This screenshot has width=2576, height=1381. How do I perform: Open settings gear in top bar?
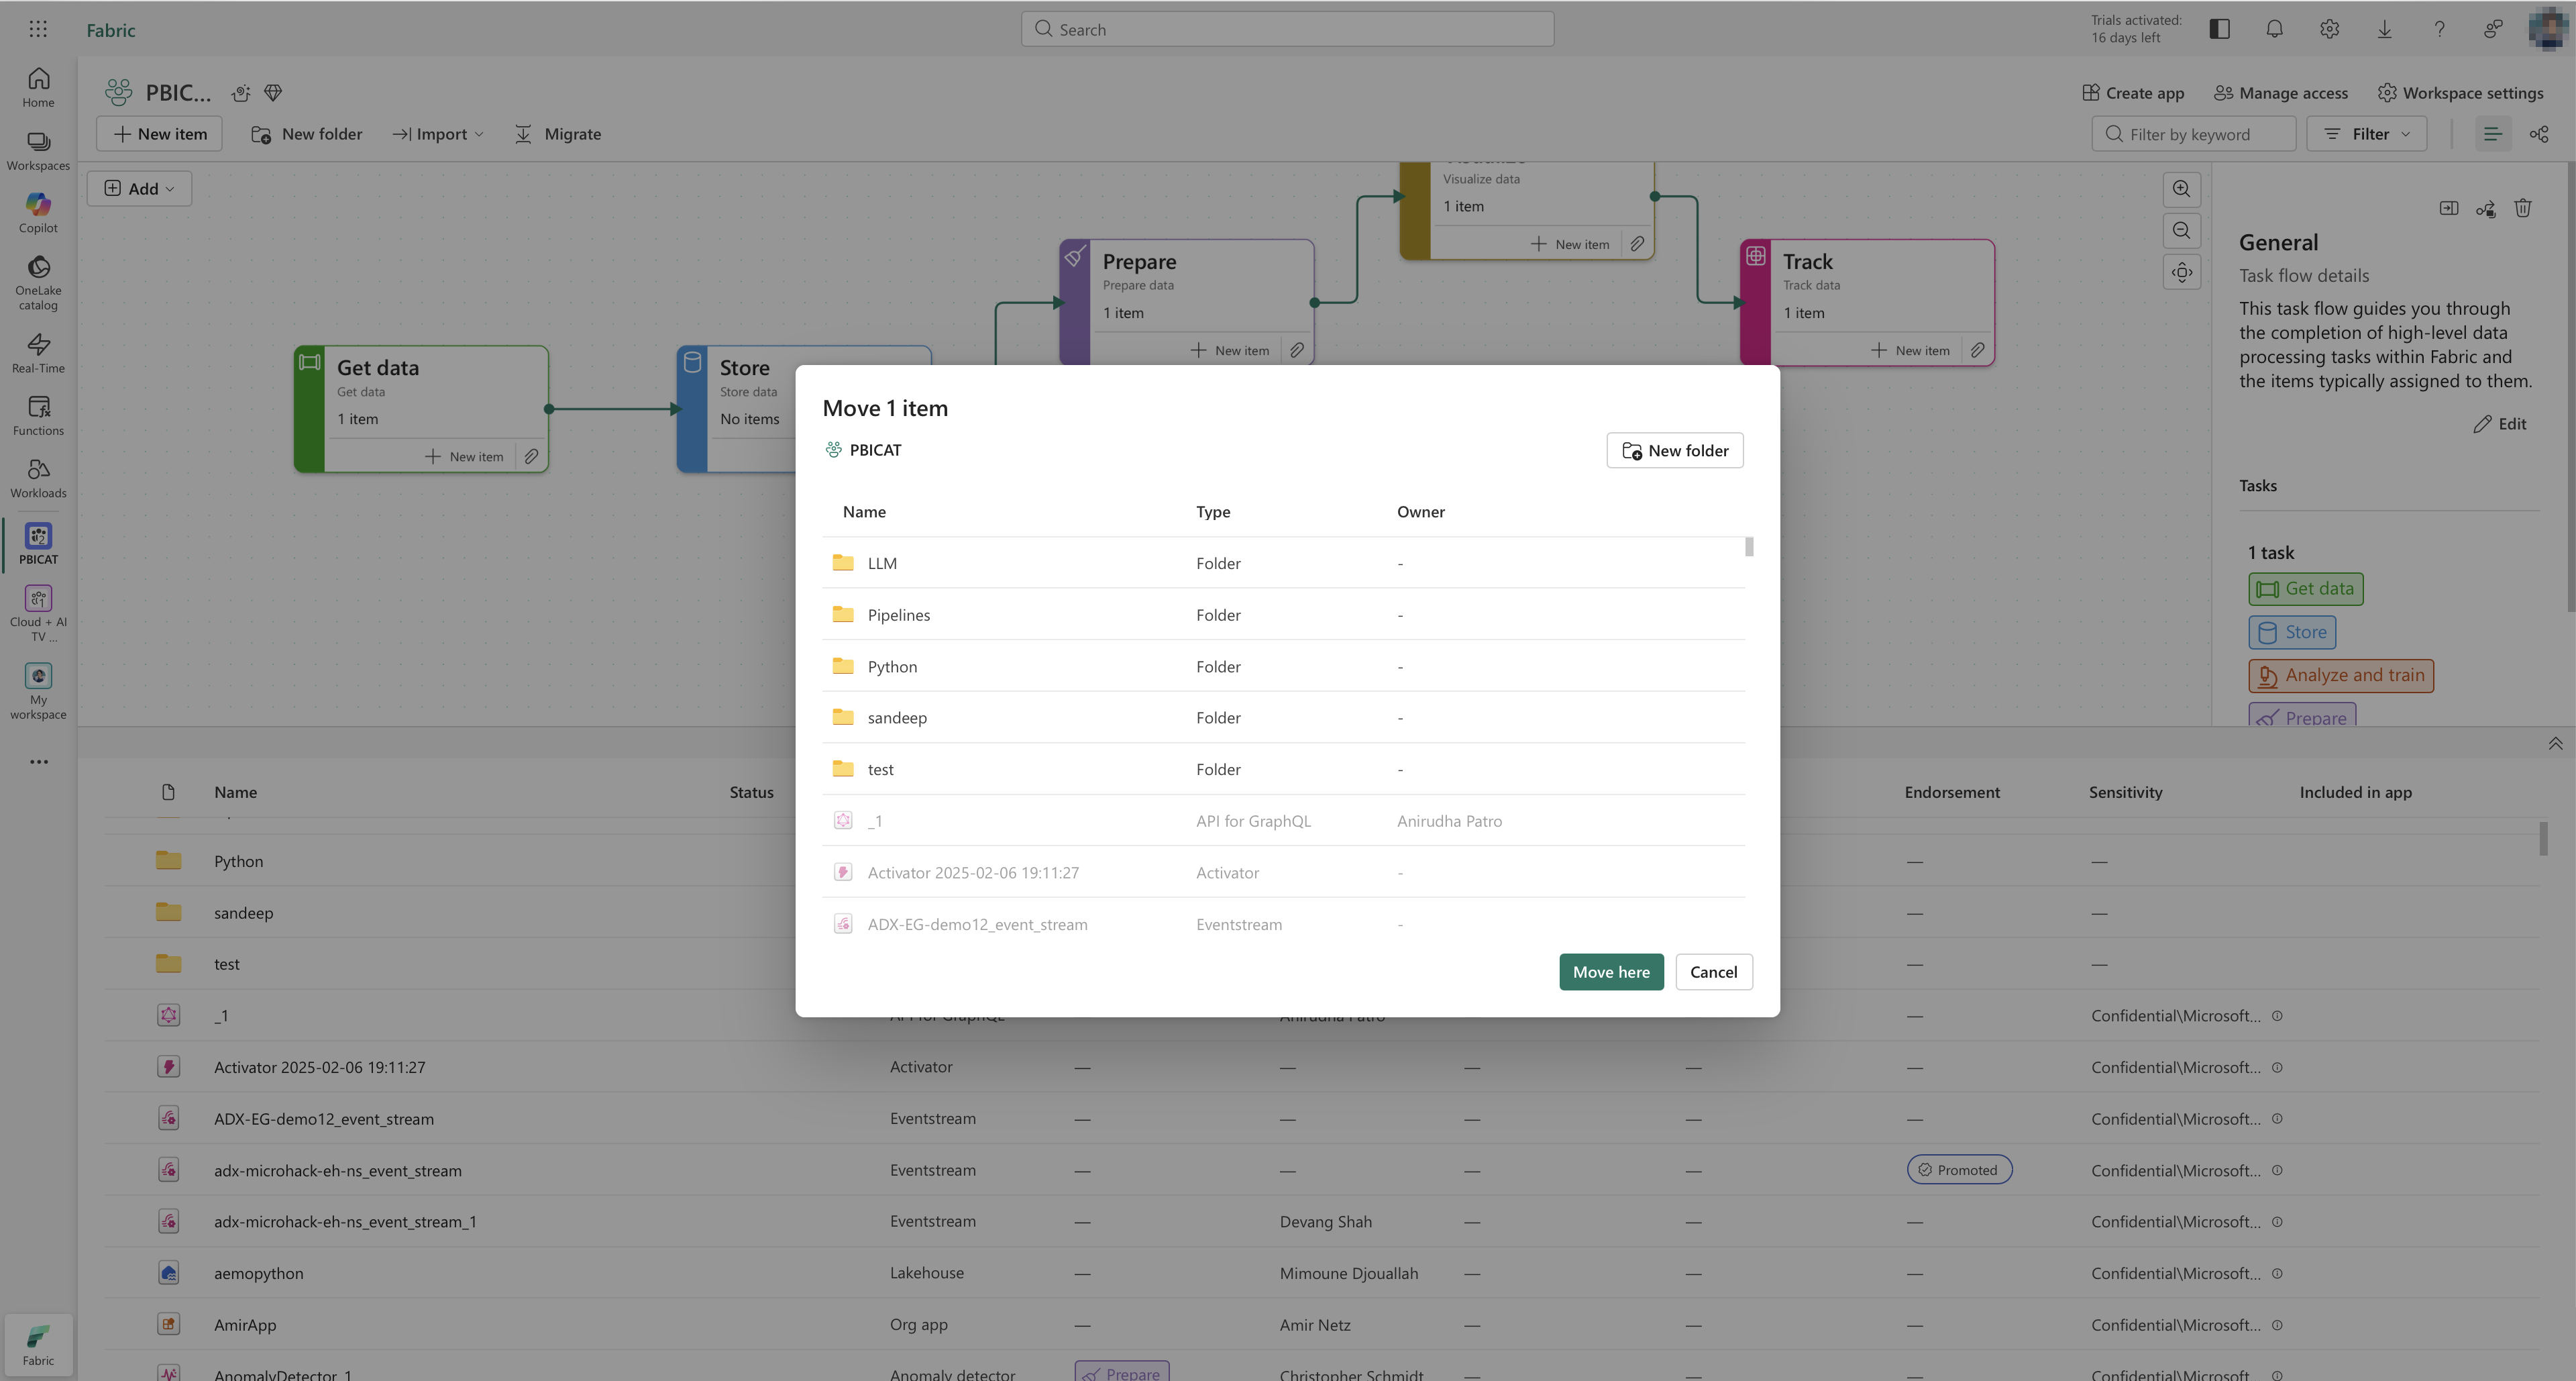click(x=2329, y=29)
